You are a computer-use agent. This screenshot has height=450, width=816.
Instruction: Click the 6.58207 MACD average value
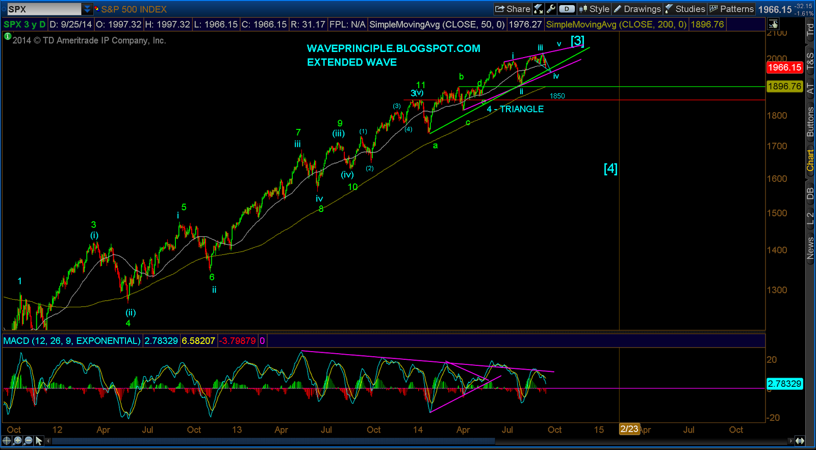pyautogui.click(x=198, y=341)
